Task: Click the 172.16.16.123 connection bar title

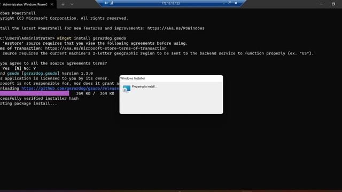Action: point(170,3)
